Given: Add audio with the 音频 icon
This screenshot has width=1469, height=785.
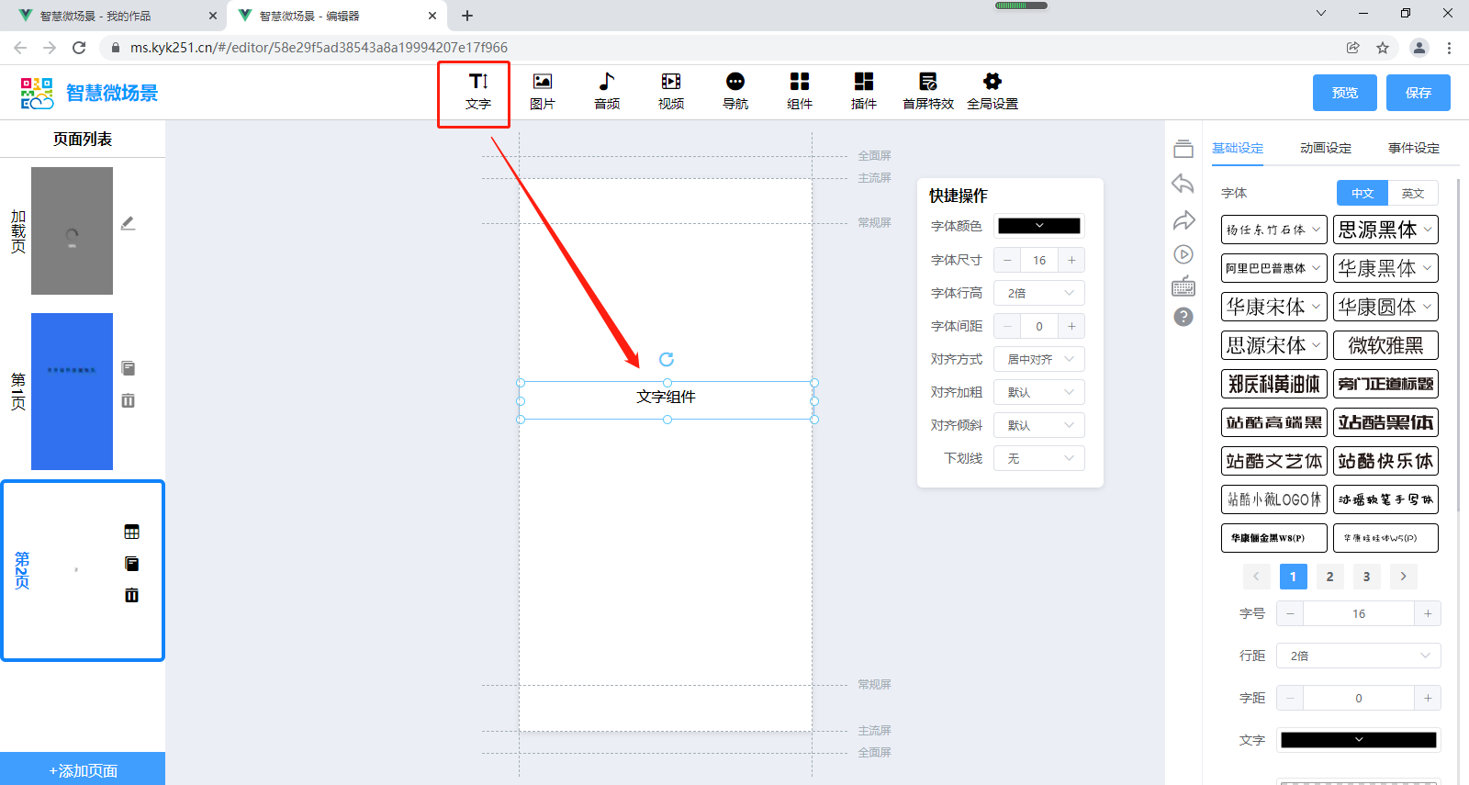Looking at the screenshot, I should (x=606, y=91).
